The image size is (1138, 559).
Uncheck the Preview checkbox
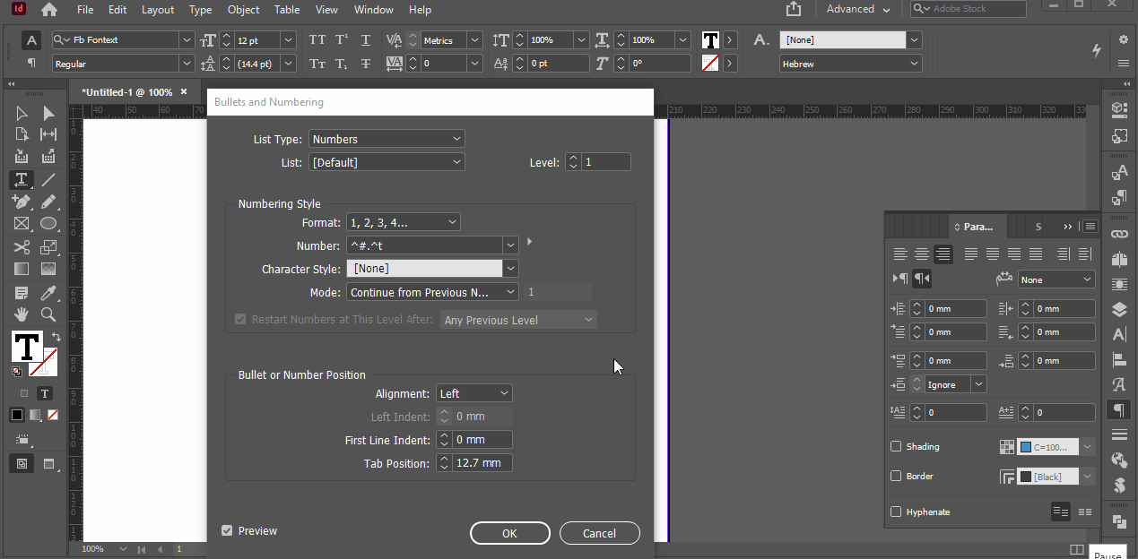pyautogui.click(x=227, y=530)
